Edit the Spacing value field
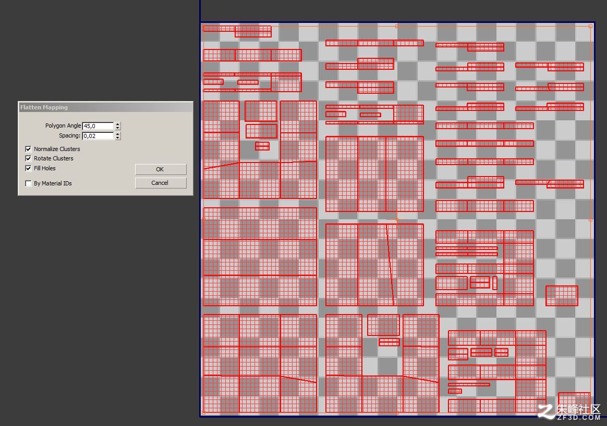 pyautogui.click(x=98, y=136)
